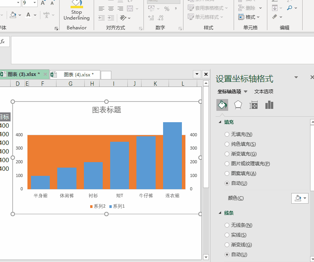314x262 pixels.
Task: Click the fx insert function icon
Action: 3,42
